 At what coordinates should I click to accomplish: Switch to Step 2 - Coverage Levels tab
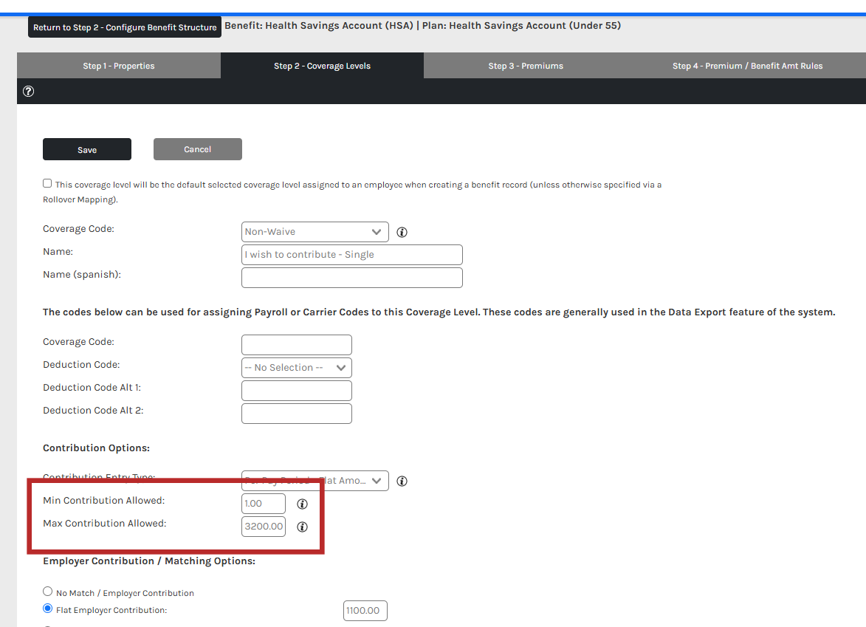[322, 66]
